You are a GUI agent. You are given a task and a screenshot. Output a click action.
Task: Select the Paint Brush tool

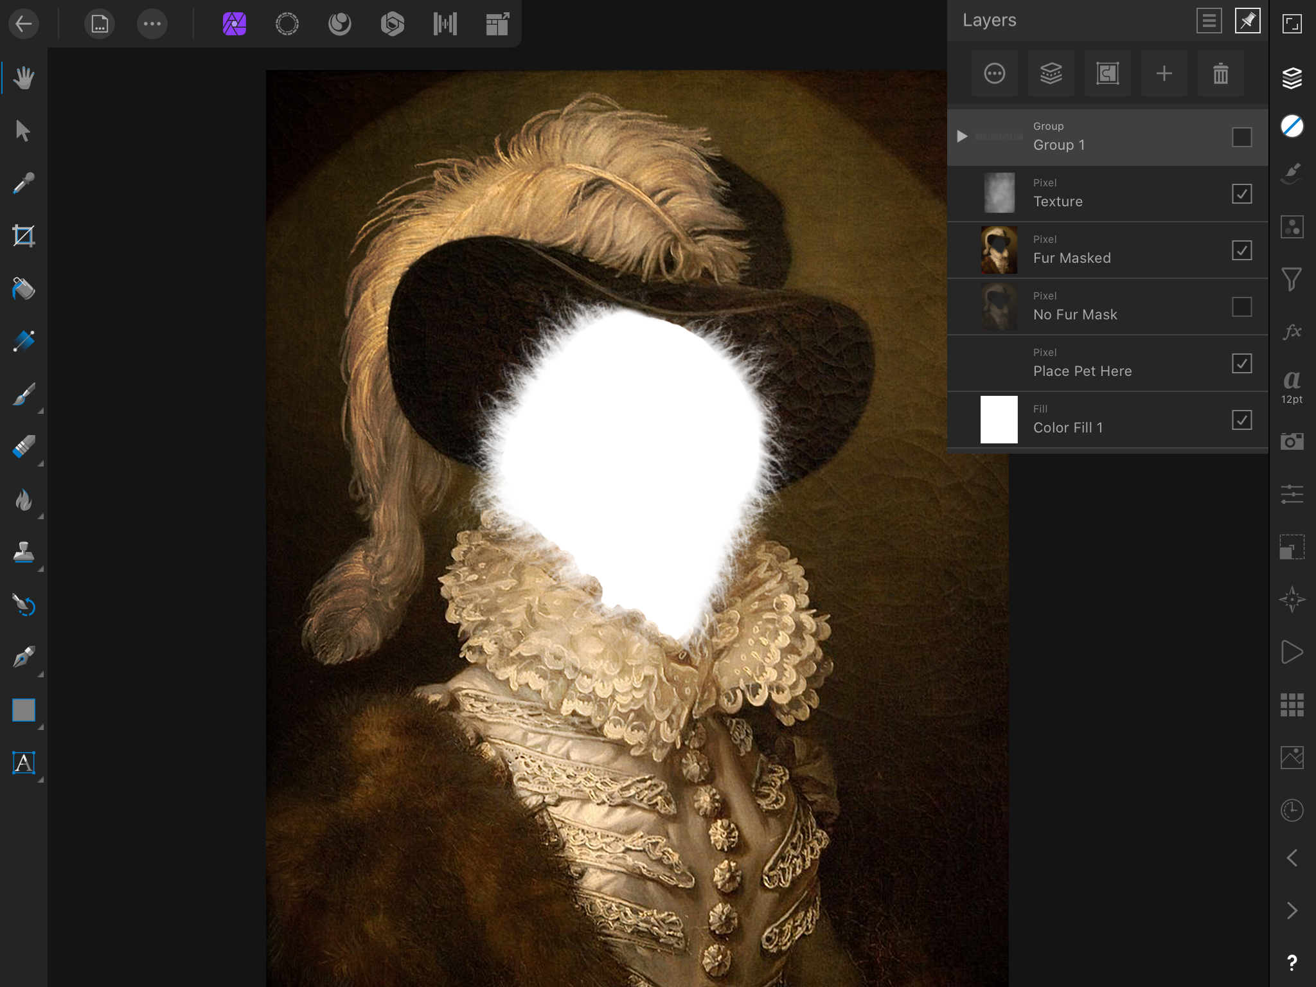click(x=24, y=395)
